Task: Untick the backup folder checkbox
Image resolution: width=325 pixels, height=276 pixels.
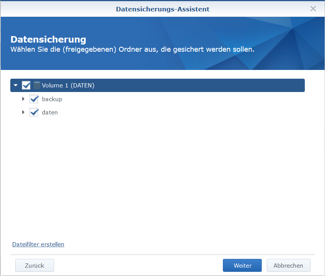Action: point(33,99)
